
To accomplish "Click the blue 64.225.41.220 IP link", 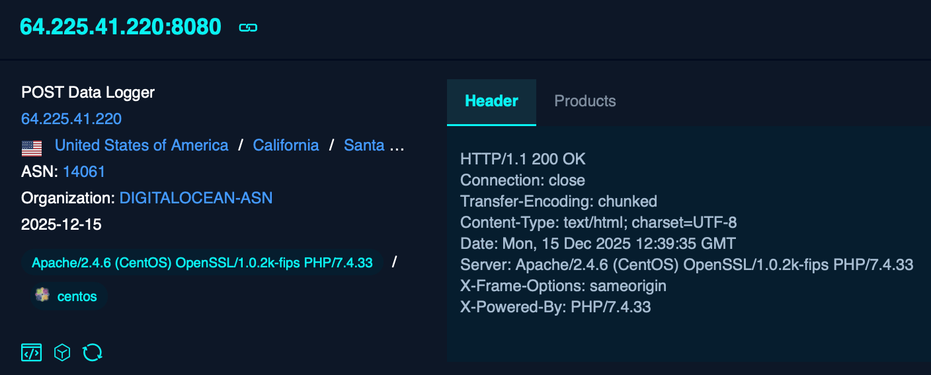I will click(71, 119).
